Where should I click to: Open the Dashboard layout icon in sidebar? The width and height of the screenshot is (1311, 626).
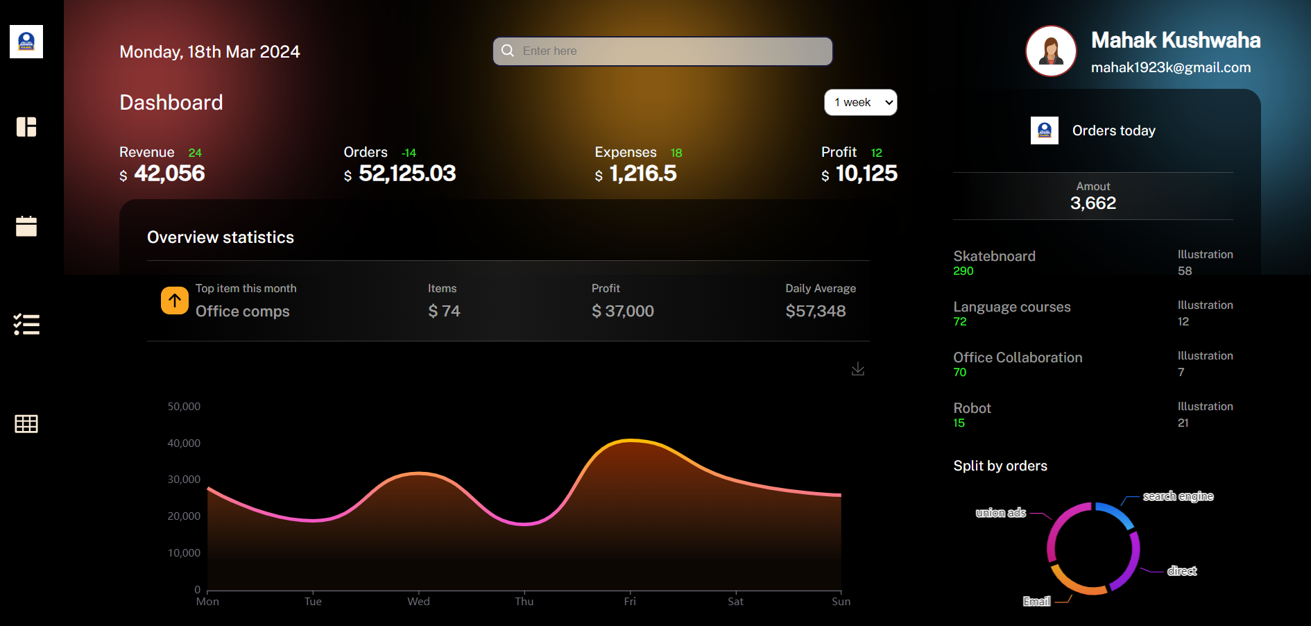pos(26,126)
